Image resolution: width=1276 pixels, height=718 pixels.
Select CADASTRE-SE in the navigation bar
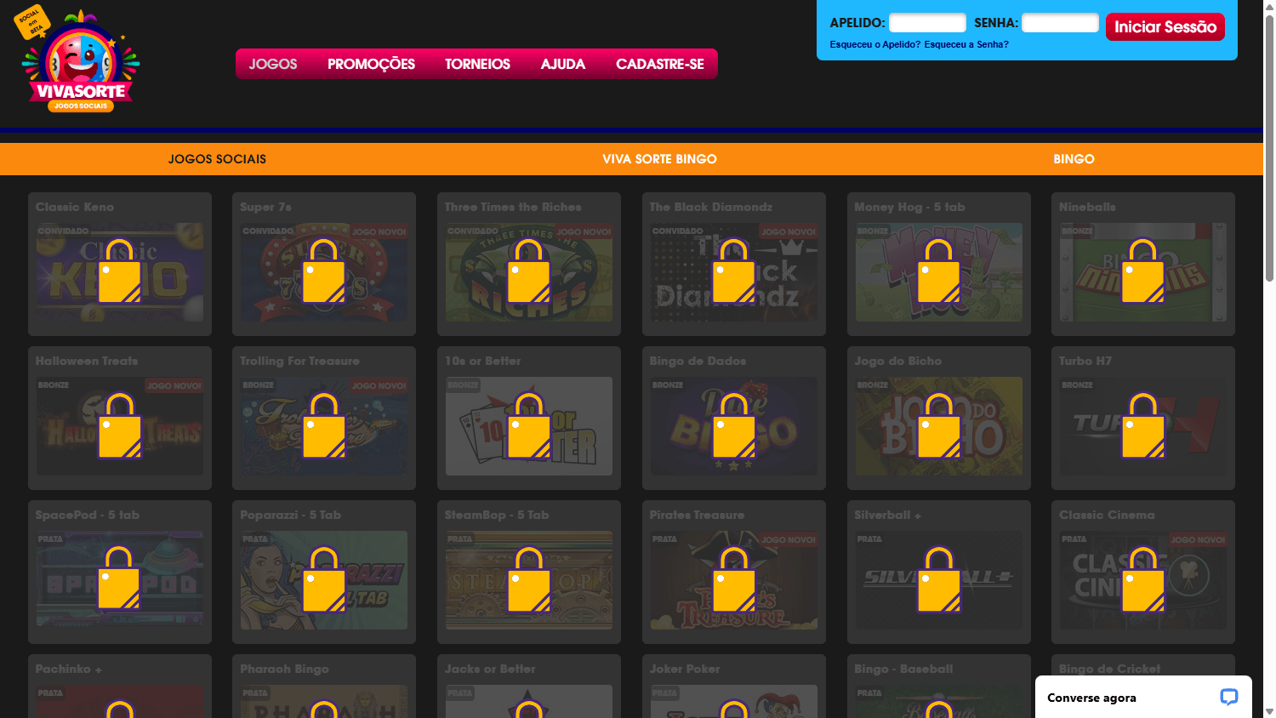tap(660, 63)
